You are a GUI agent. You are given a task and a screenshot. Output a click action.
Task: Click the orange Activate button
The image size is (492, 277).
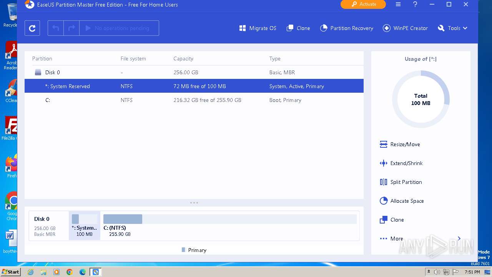(x=363, y=4)
